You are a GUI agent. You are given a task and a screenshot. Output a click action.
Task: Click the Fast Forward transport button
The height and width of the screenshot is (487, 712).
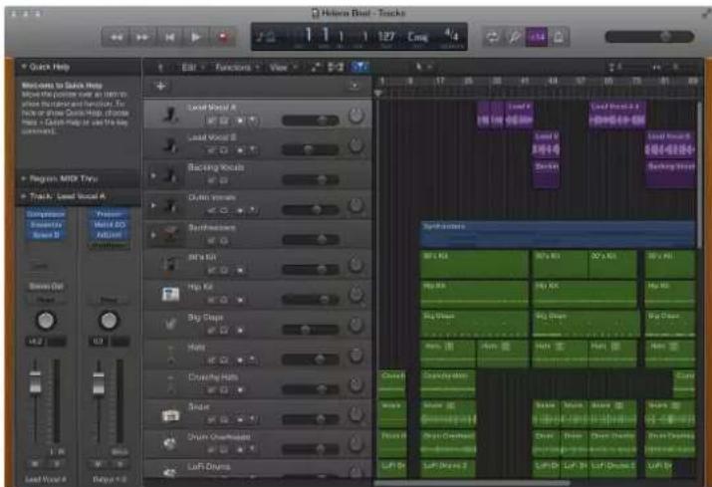click(142, 37)
